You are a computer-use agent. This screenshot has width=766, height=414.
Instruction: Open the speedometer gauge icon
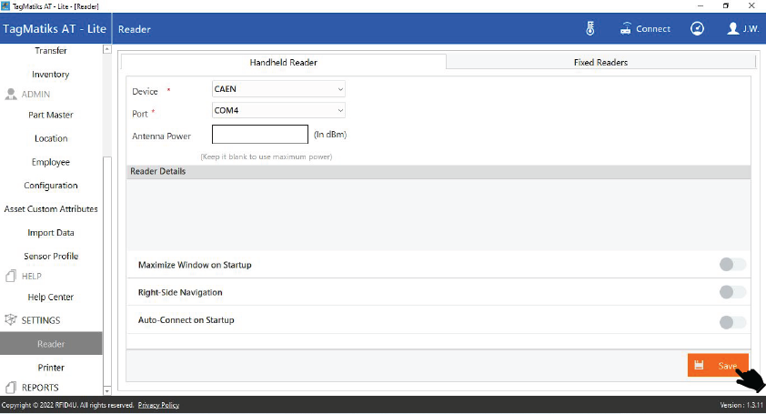pos(697,29)
